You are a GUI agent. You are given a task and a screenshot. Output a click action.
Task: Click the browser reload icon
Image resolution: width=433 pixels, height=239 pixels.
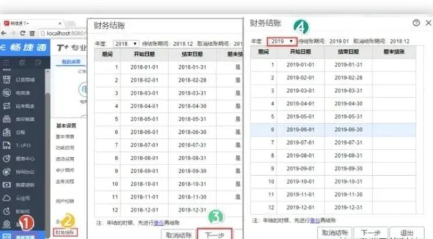(23, 33)
